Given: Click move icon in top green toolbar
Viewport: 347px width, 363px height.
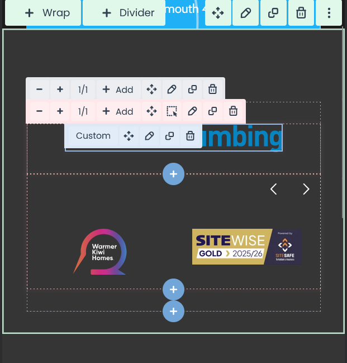Looking at the screenshot, I should click(x=218, y=13).
